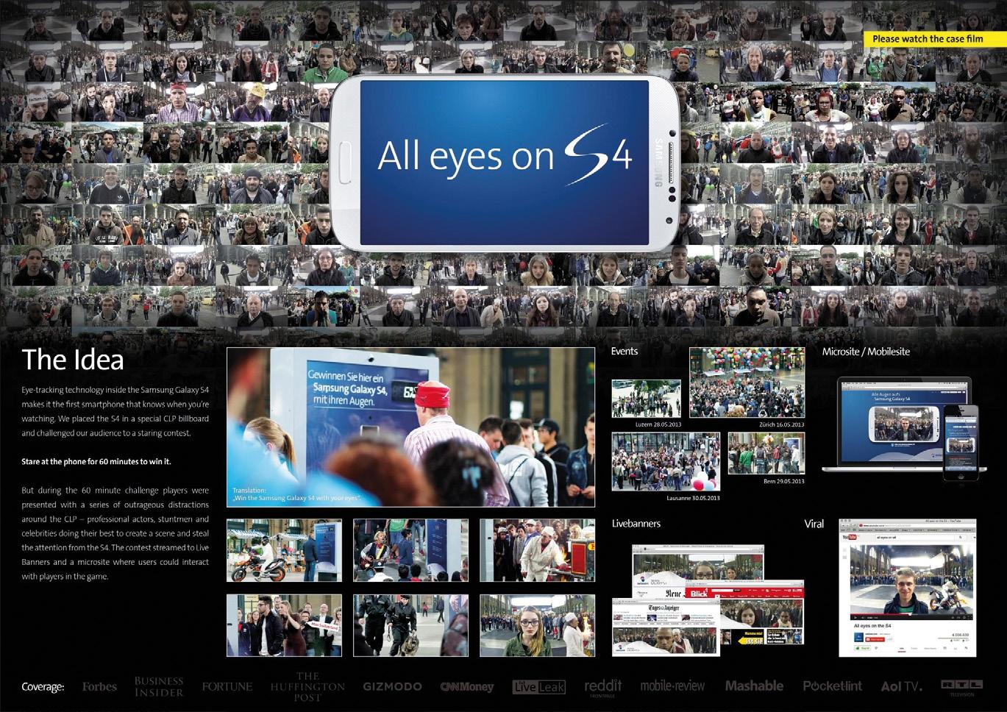Click the "Zürich 16.05.2013" caption
The height and width of the screenshot is (712, 1007).
click(782, 424)
